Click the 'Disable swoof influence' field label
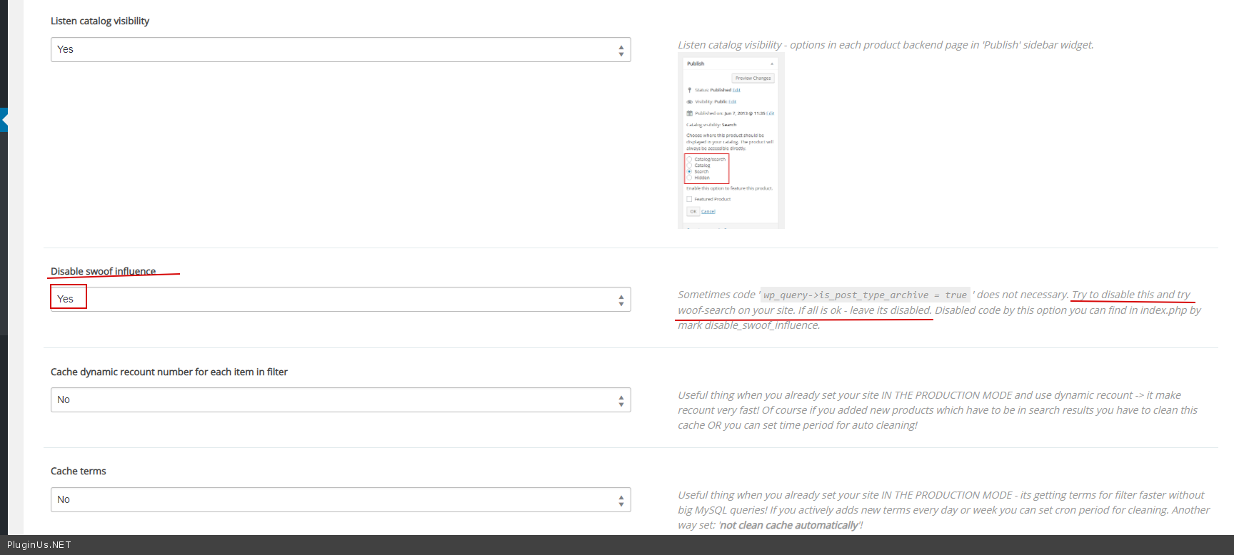 (x=104, y=271)
